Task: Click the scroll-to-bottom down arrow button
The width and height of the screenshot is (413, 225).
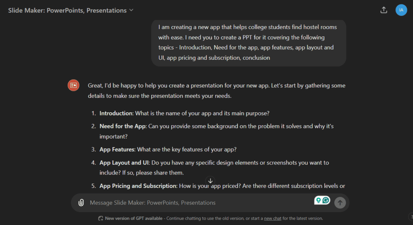Action: click(210, 181)
